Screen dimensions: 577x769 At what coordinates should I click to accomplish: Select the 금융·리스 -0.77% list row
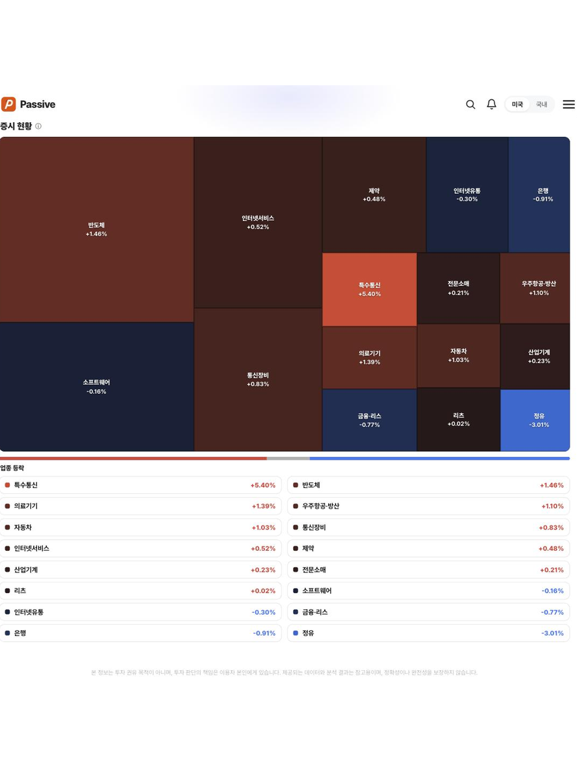click(429, 612)
